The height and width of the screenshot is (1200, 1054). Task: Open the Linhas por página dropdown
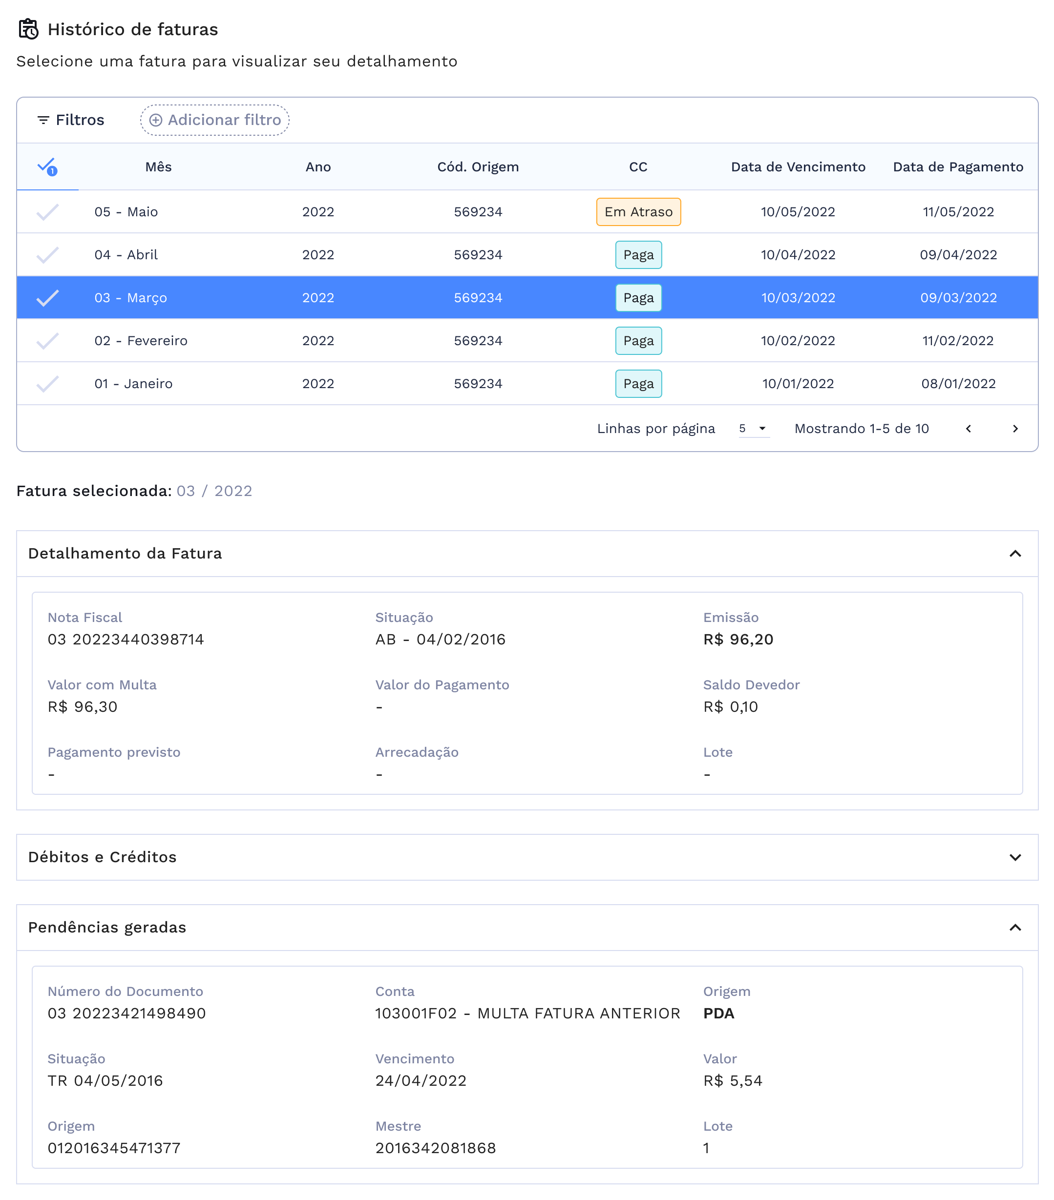tap(753, 429)
